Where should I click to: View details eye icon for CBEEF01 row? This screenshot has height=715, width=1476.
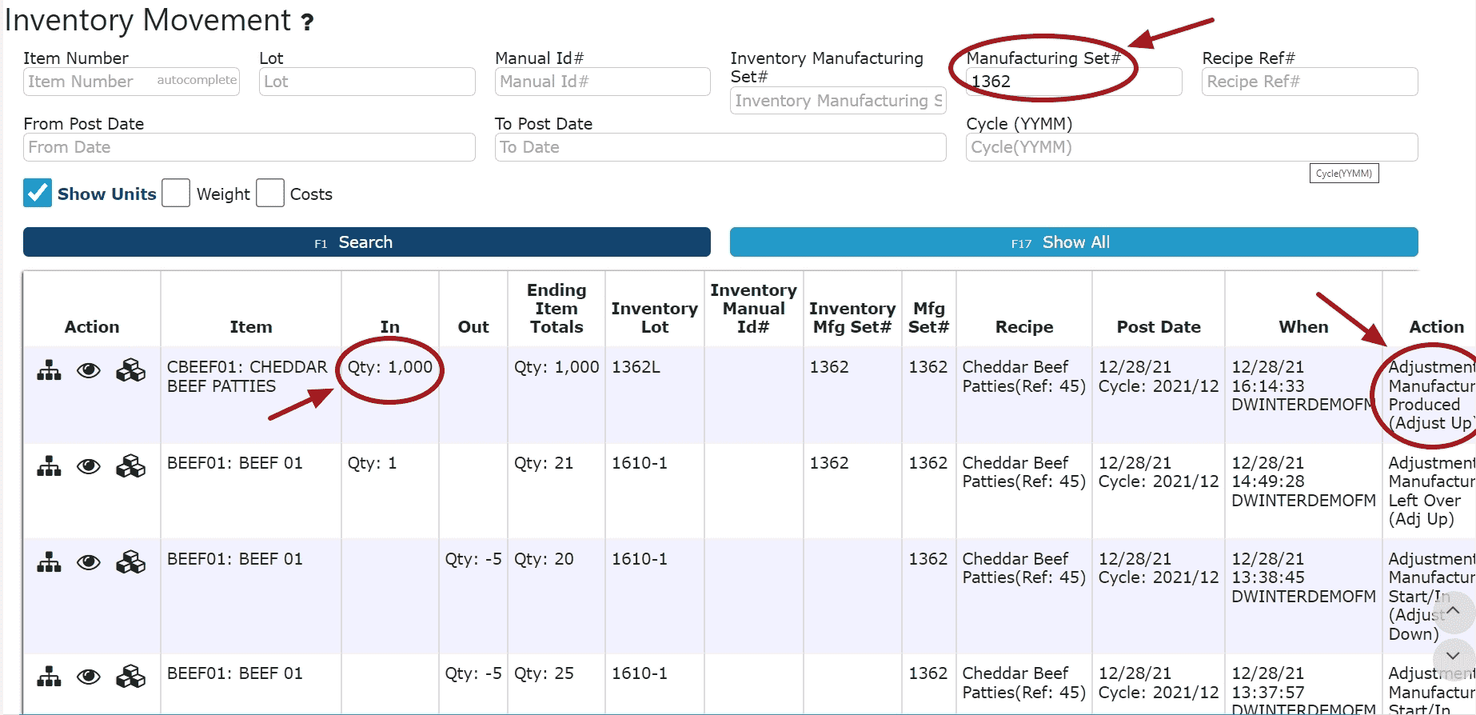[x=89, y=370]
